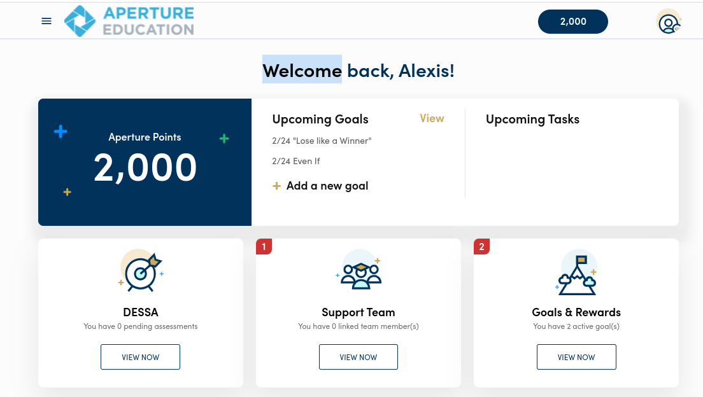Click the Upcoming Goals heading
This screenshot has width=703, height=397.
[x=320, y=119]
